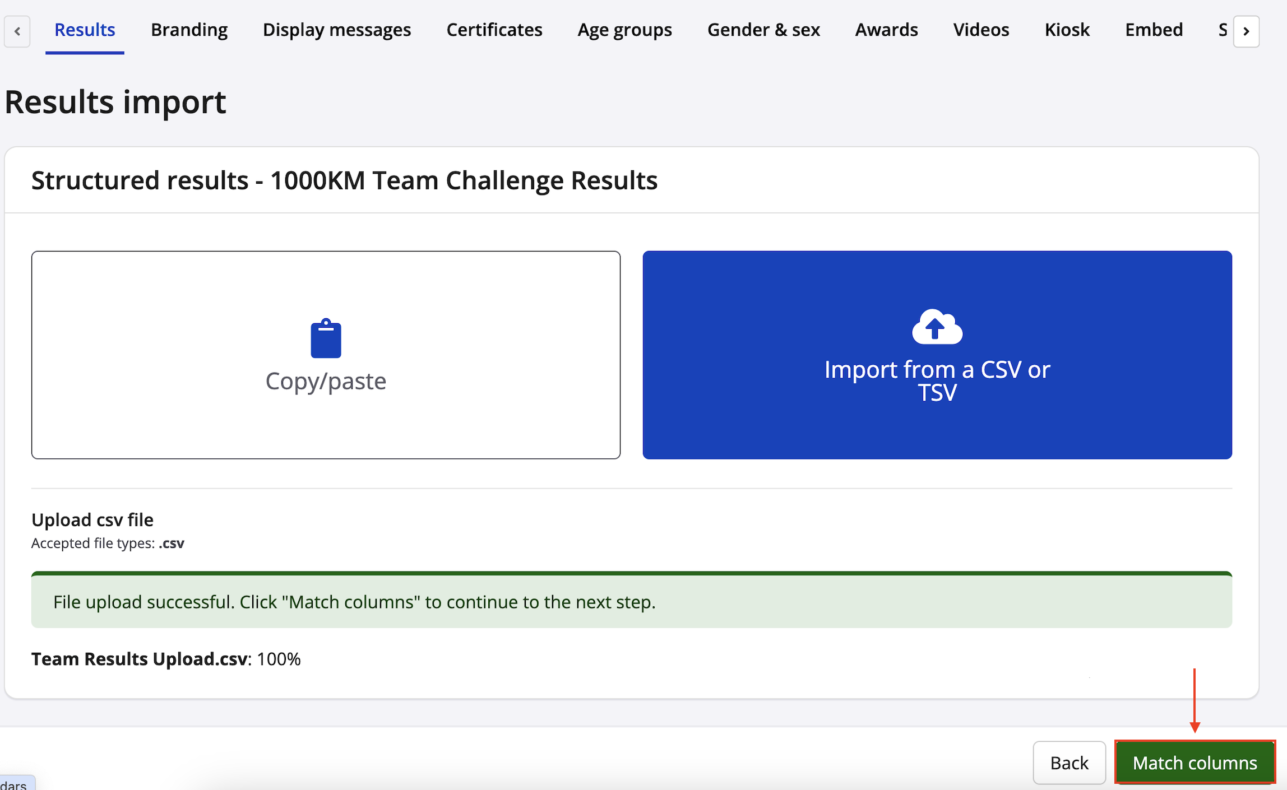Select the Age groups tab
1287x790 pixels.
coord(624,30)
